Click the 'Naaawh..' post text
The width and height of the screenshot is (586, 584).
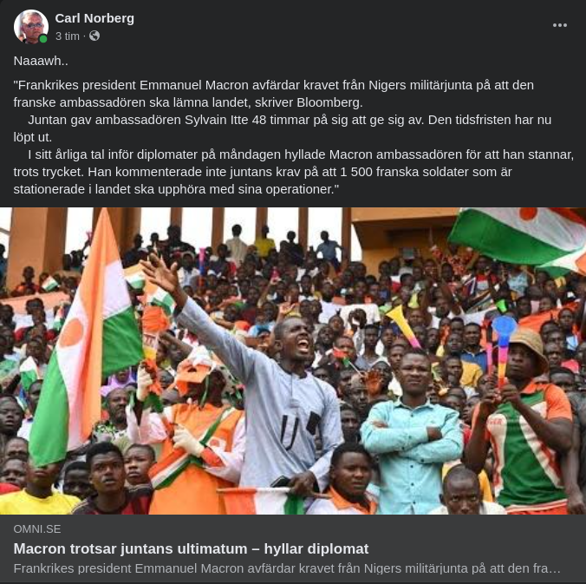pos(41,61)
